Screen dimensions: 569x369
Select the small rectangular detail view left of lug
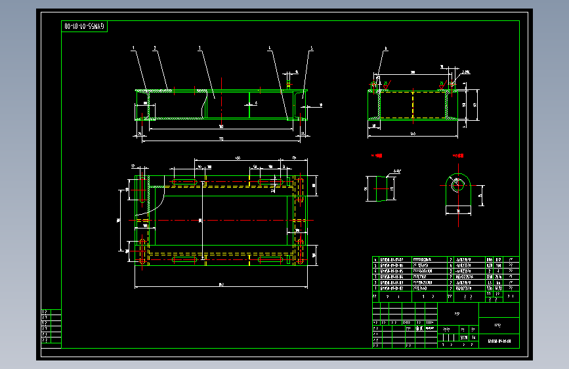[x=380, y=188]
